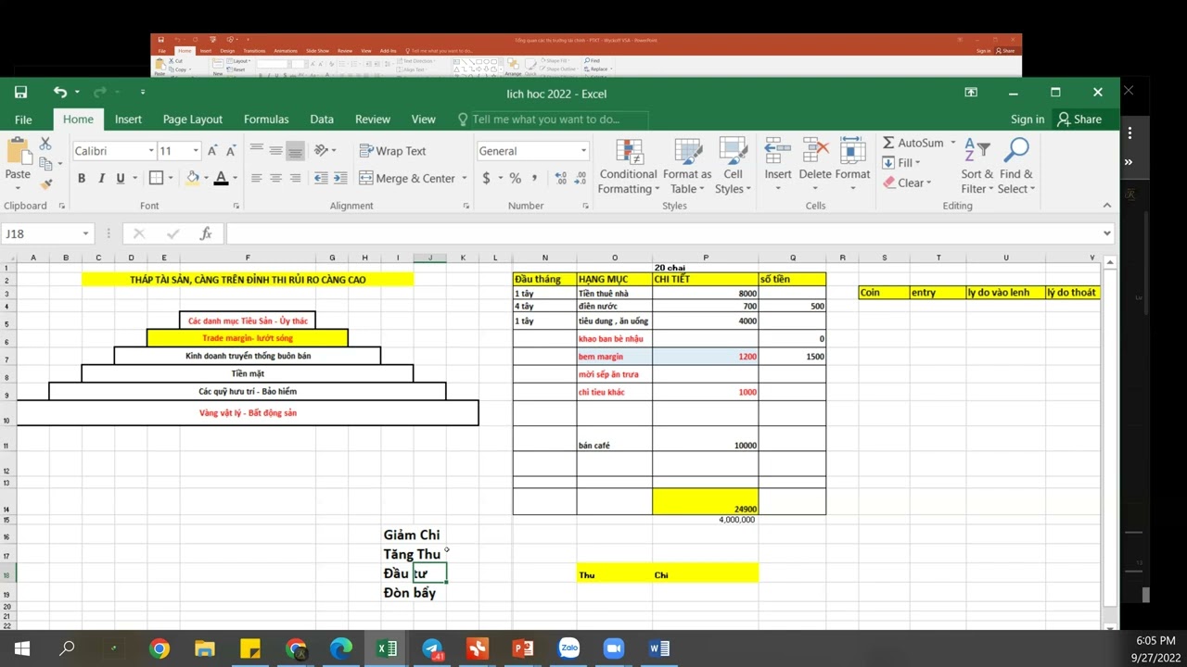
Task: Expand the Calibri font name dropdown
Action: [x=151, y=151]
